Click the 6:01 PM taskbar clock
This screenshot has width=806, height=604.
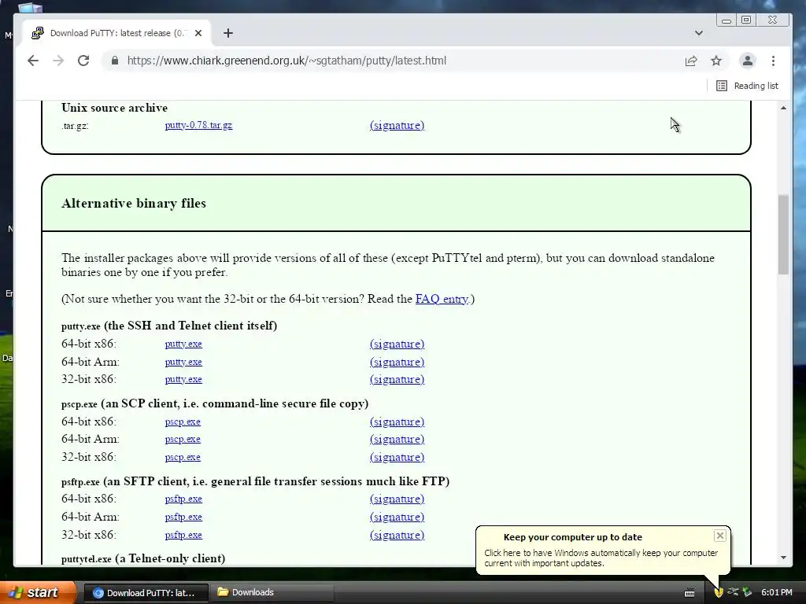click(x=777, y=593)
